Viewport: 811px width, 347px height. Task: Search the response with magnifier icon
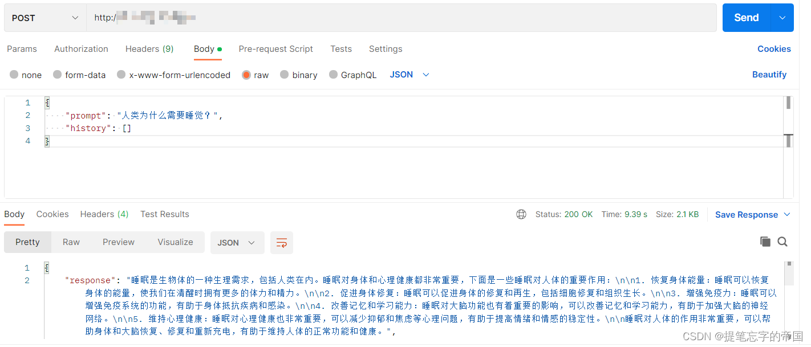point(782,242)
